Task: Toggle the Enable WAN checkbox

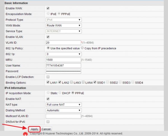Action: 48,8
